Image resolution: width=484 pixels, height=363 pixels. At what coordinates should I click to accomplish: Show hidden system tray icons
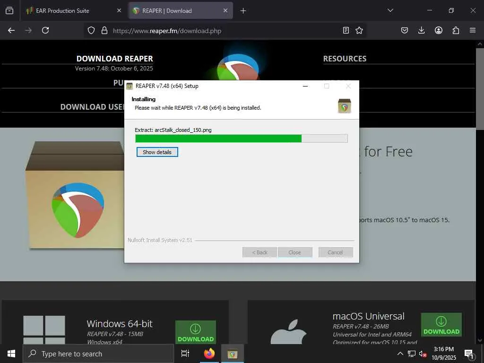click(400, 354)
